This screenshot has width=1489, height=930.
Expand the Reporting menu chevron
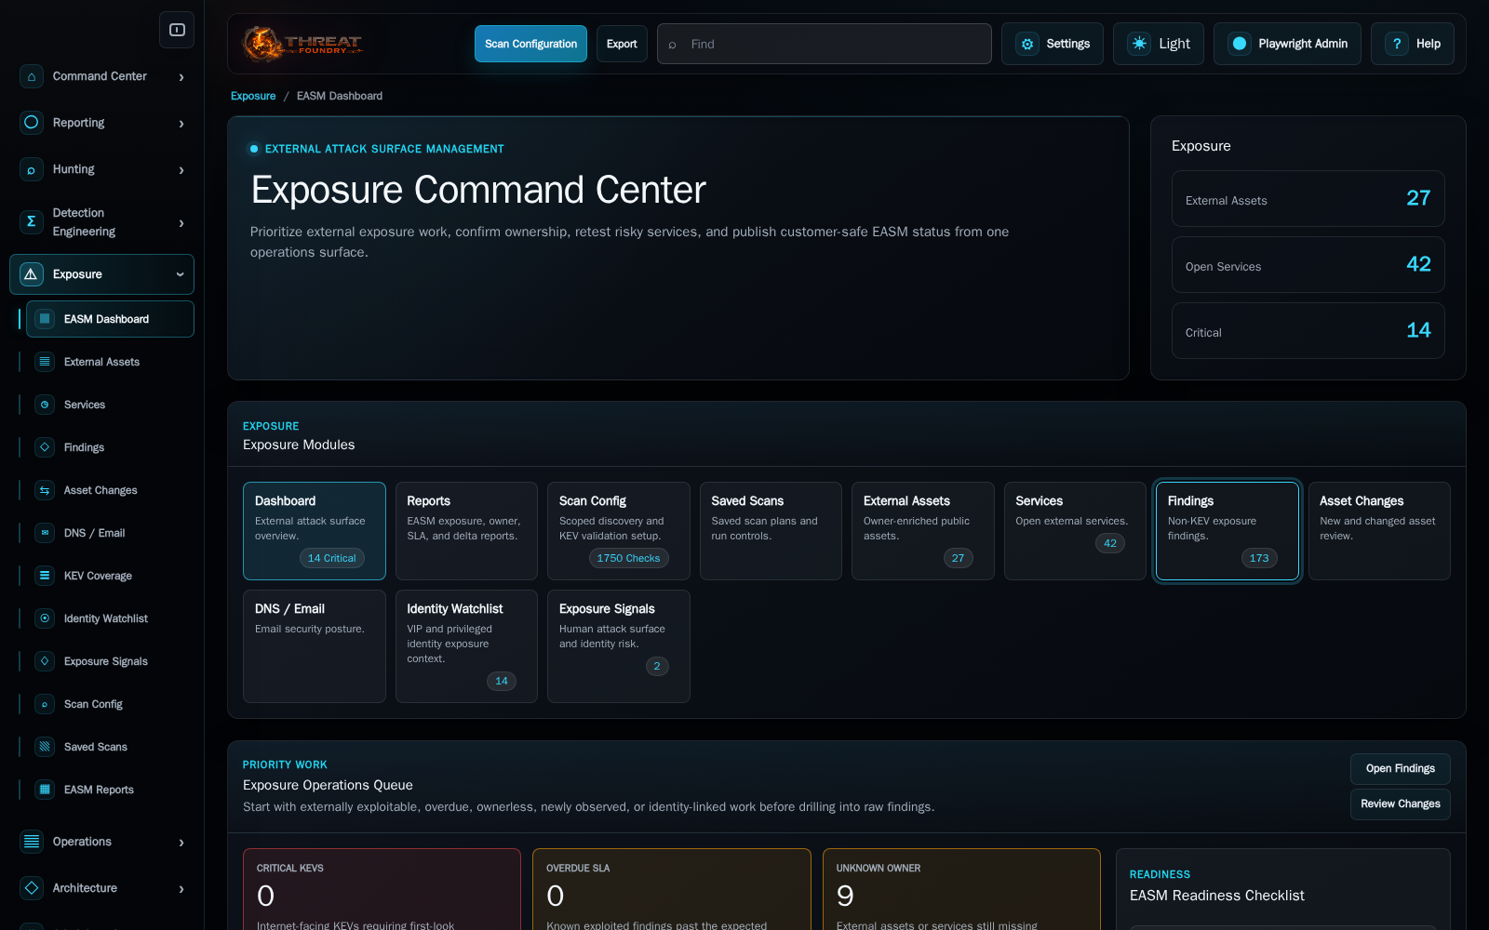(181, 124)
